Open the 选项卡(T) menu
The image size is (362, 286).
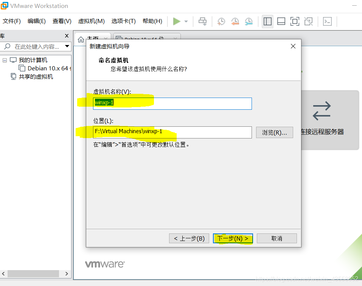[124, 21]
